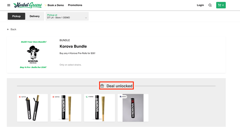The width and height of the screenshot is (240, 130).
Task: Click the Herbal Greens logo
Action: pyautogui.click(x=28, y=5)
